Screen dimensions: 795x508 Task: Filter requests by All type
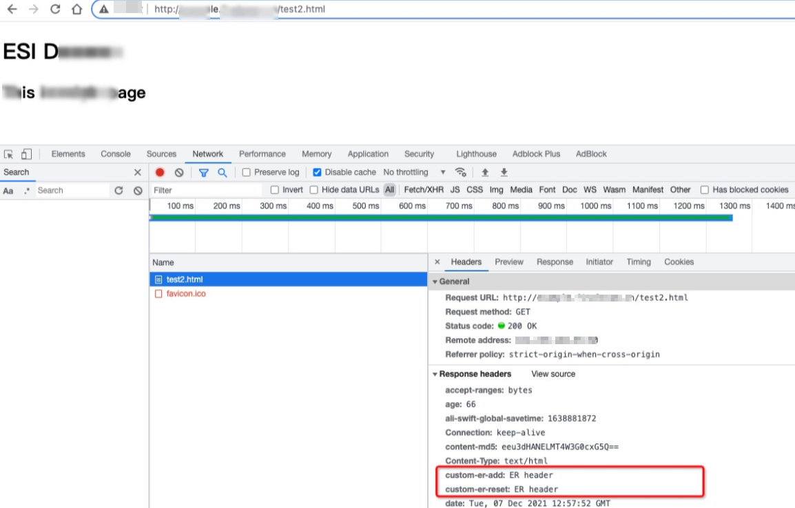[x=389, y=190]
